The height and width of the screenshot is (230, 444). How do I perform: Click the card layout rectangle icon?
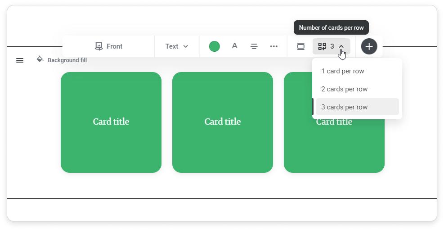(300, 46)
